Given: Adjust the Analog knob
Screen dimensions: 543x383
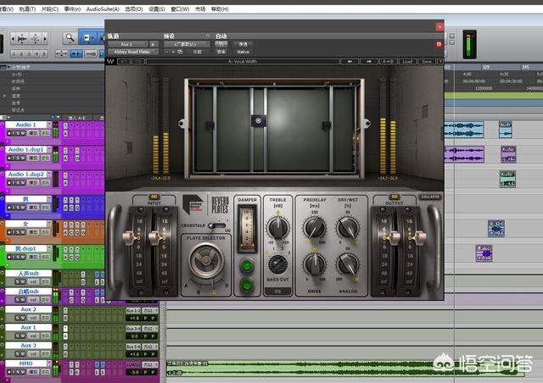Looking at the screenshot, I should (x=348, y=264).
